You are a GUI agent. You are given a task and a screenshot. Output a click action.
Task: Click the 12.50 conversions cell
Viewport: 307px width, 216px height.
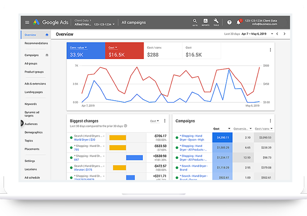[x=243, y=158]
